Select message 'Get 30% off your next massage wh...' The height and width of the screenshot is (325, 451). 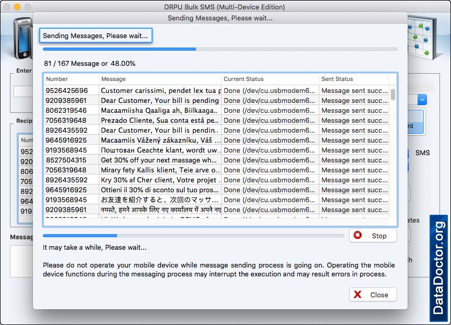pos(158,160)
